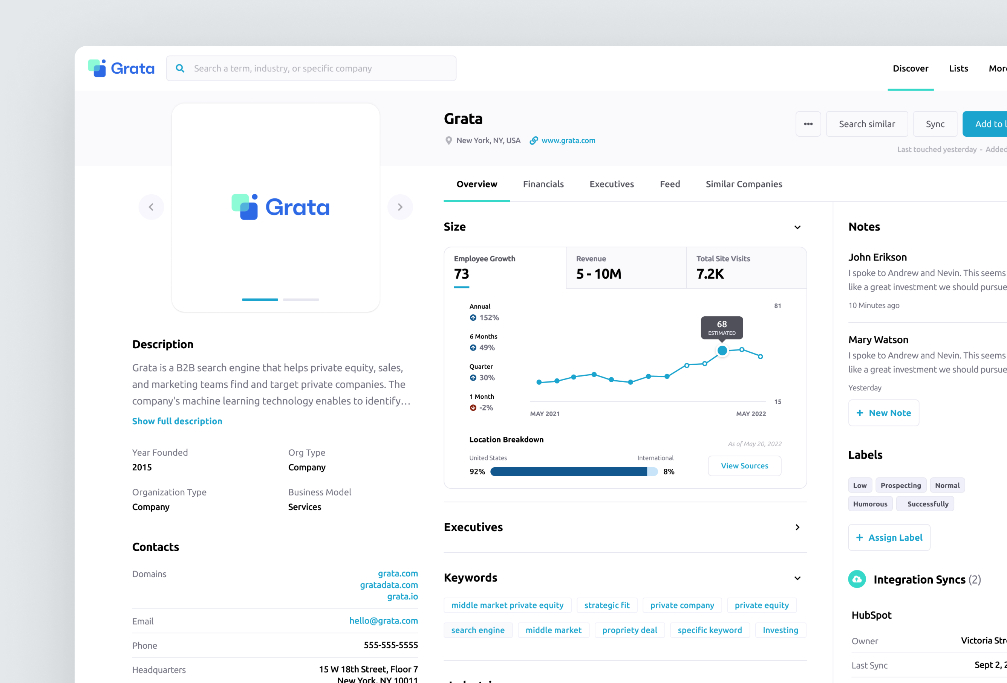Click the location breakdown progress bar
Screen dimensions: 1007x683
574,472
